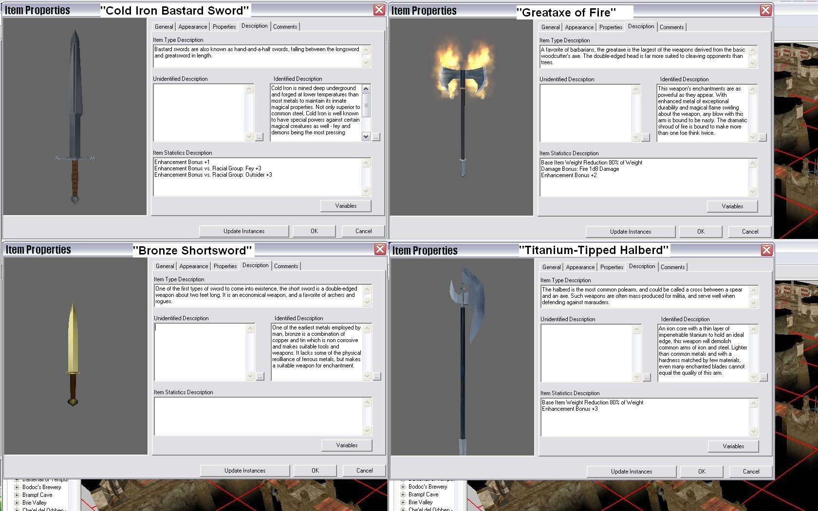This screenshot has width=818, height=511.
Task: Open Appearance tab for Titanium-Tipped Halberd
Action: (x=580, y=267)
